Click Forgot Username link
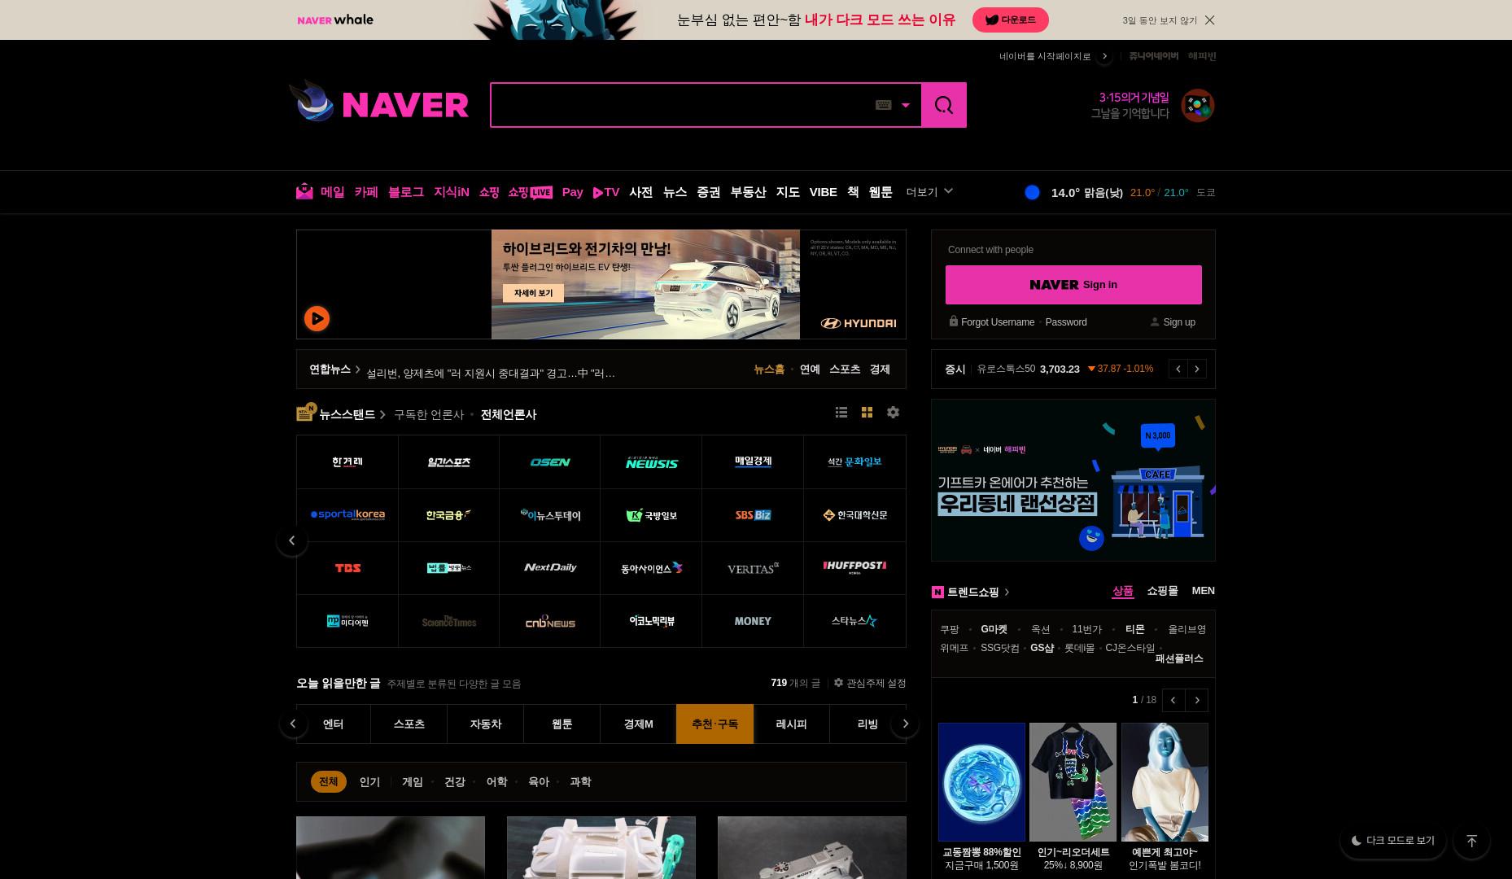 pos(998,322)
